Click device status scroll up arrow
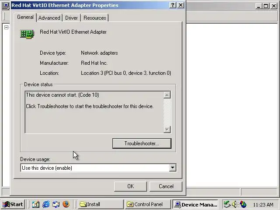Image resolution: width=280 pixels, height=210 pixels. (167, 95)
